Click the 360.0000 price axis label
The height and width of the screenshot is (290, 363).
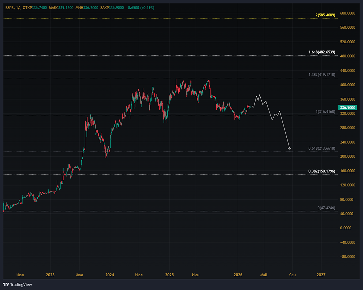click(x=347, y=99)
